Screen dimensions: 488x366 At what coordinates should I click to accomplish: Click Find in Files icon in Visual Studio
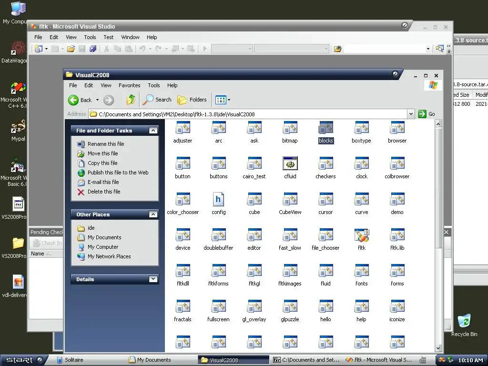(337, 49)
